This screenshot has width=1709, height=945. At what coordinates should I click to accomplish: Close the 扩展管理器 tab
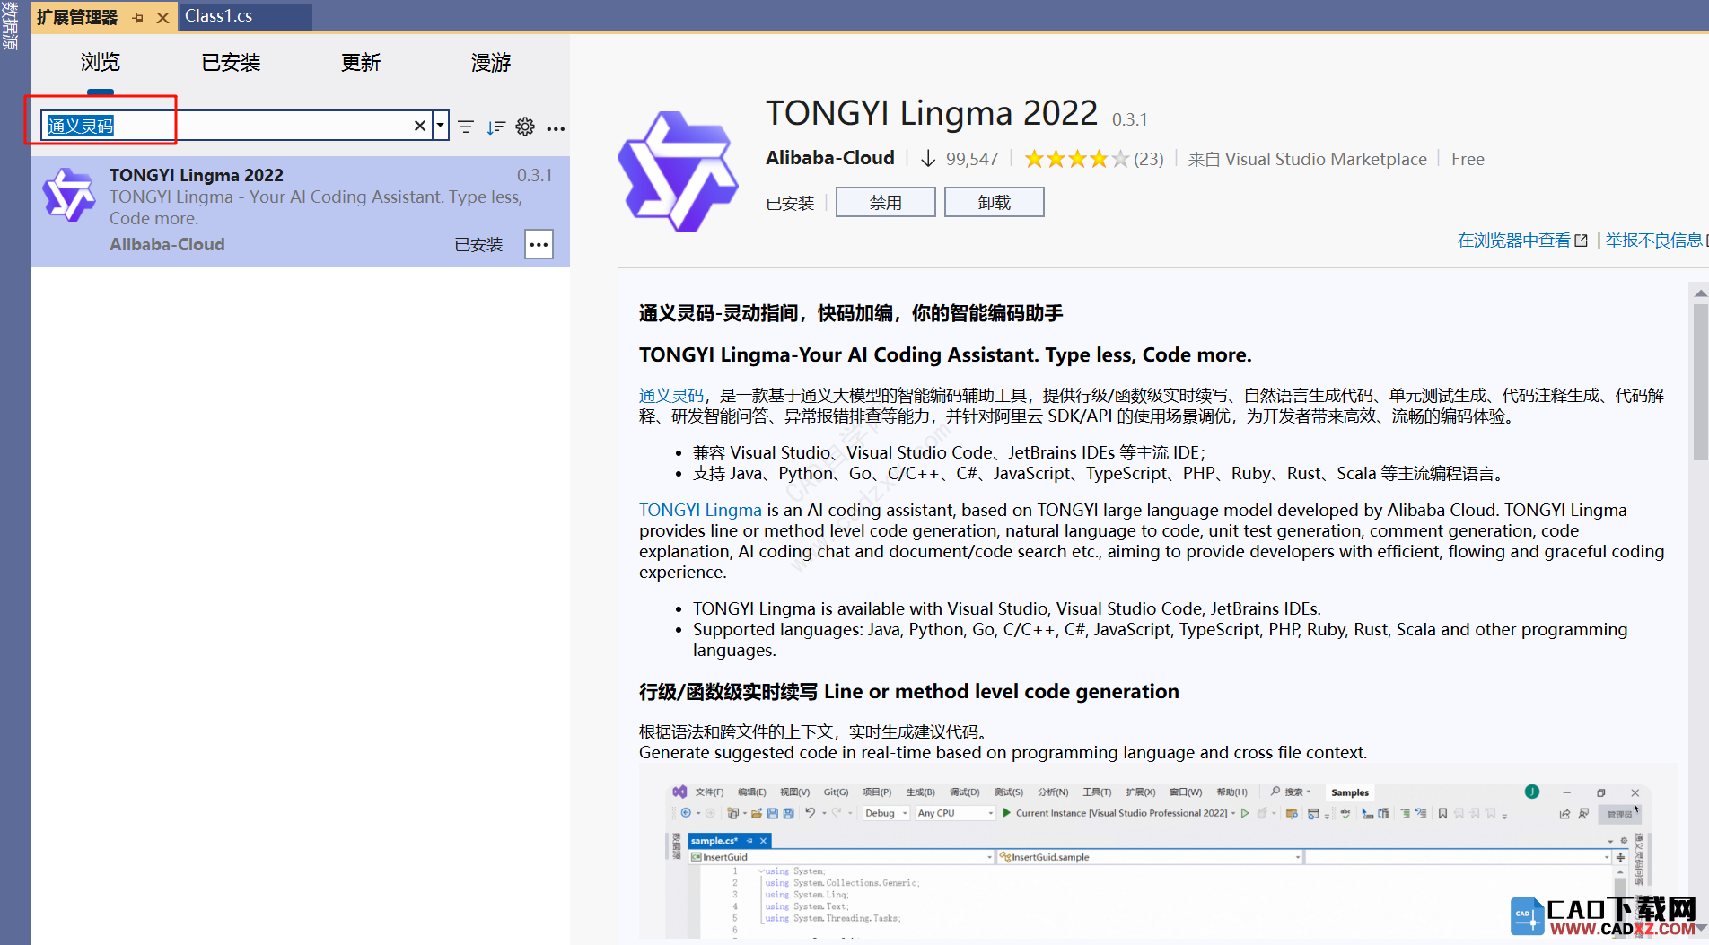162,18
